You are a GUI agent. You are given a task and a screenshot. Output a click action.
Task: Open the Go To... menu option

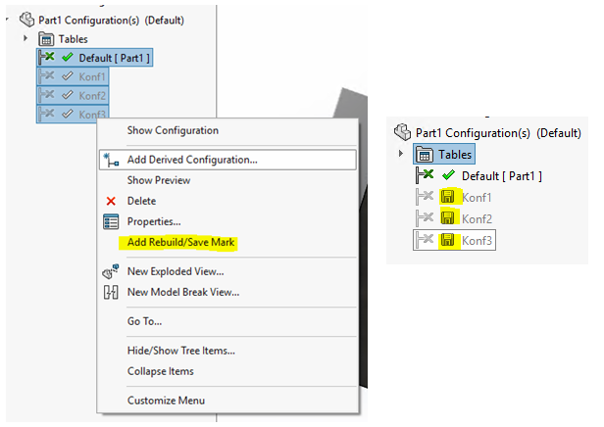pyautogui.click(x=145, y=321)
